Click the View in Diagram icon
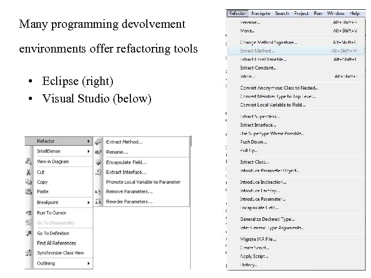This screenshot has width=371, height=278. tap(29, 162)
